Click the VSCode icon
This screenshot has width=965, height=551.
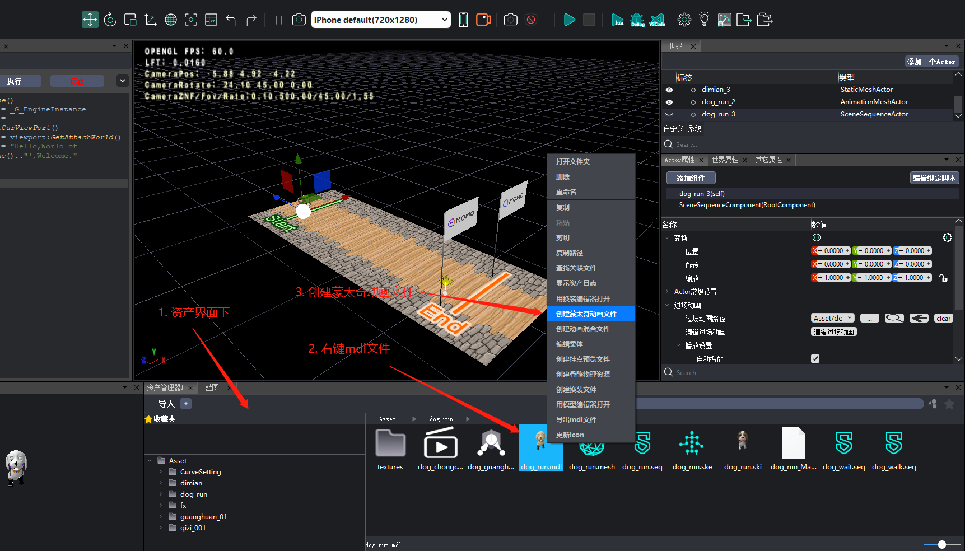pos(658,20)
